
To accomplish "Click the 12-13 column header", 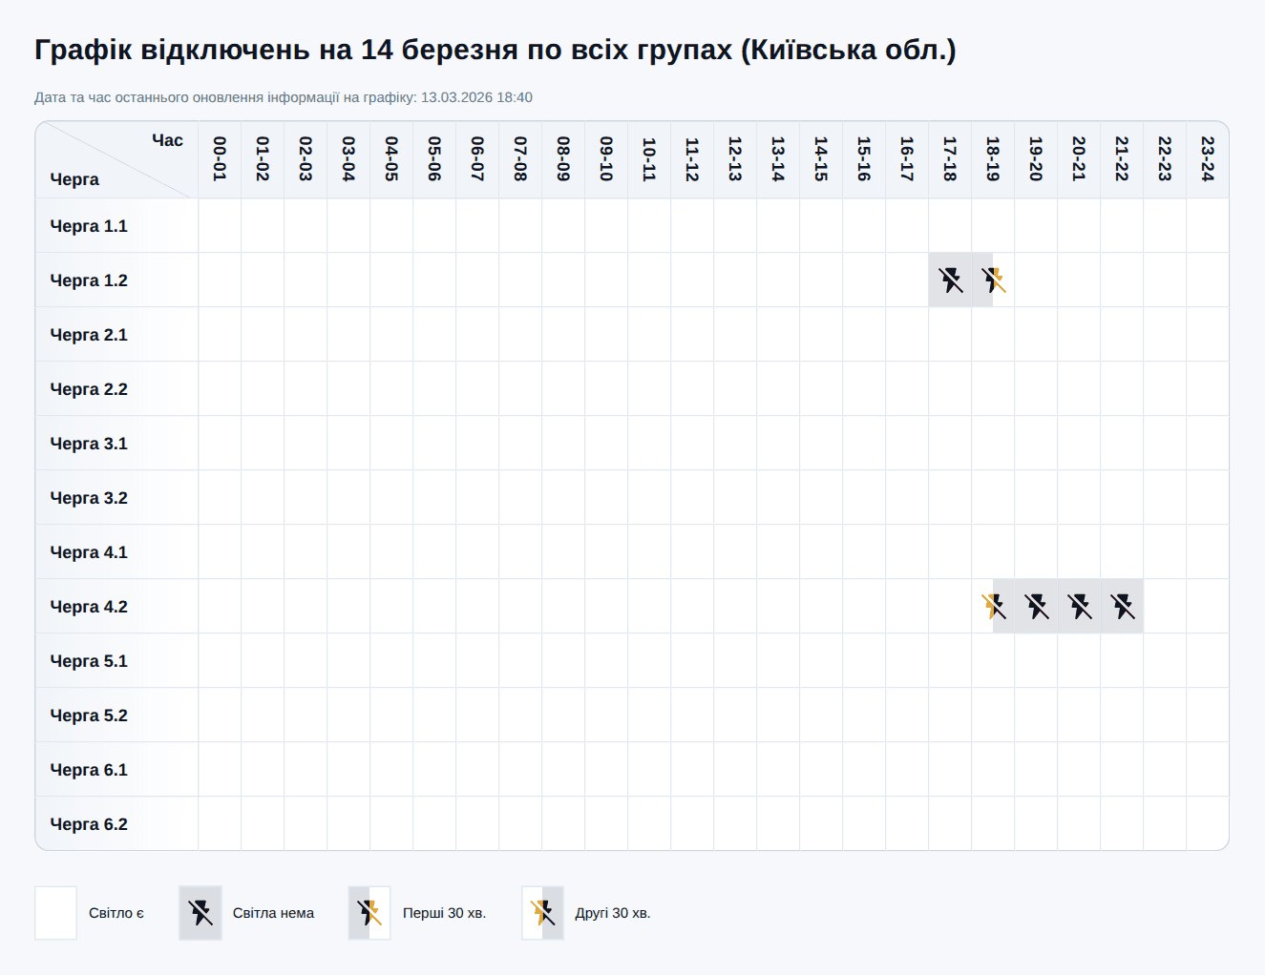I will (x=734, y=157).
